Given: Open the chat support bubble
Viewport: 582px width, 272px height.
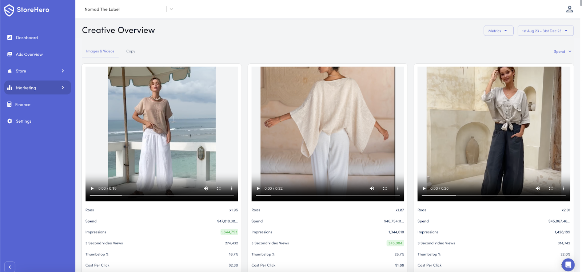Looking at the screenshot, I should (x=568, y=265).
